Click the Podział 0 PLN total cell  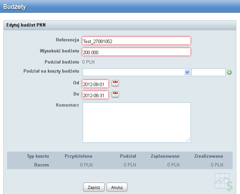point(130,165)
